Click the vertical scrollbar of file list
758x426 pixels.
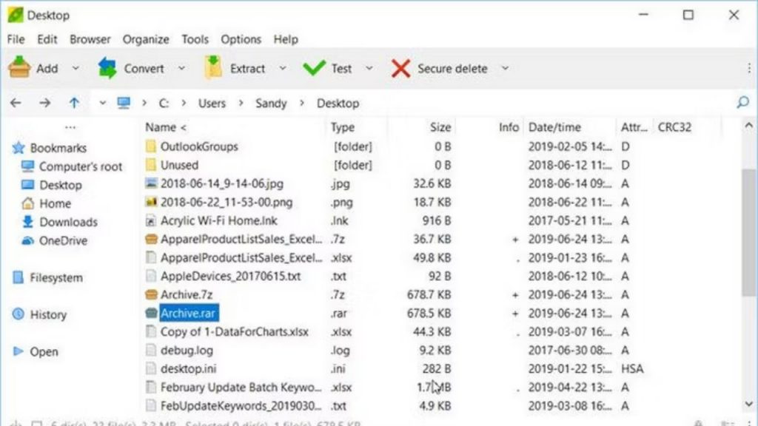[x=749, y=222]
